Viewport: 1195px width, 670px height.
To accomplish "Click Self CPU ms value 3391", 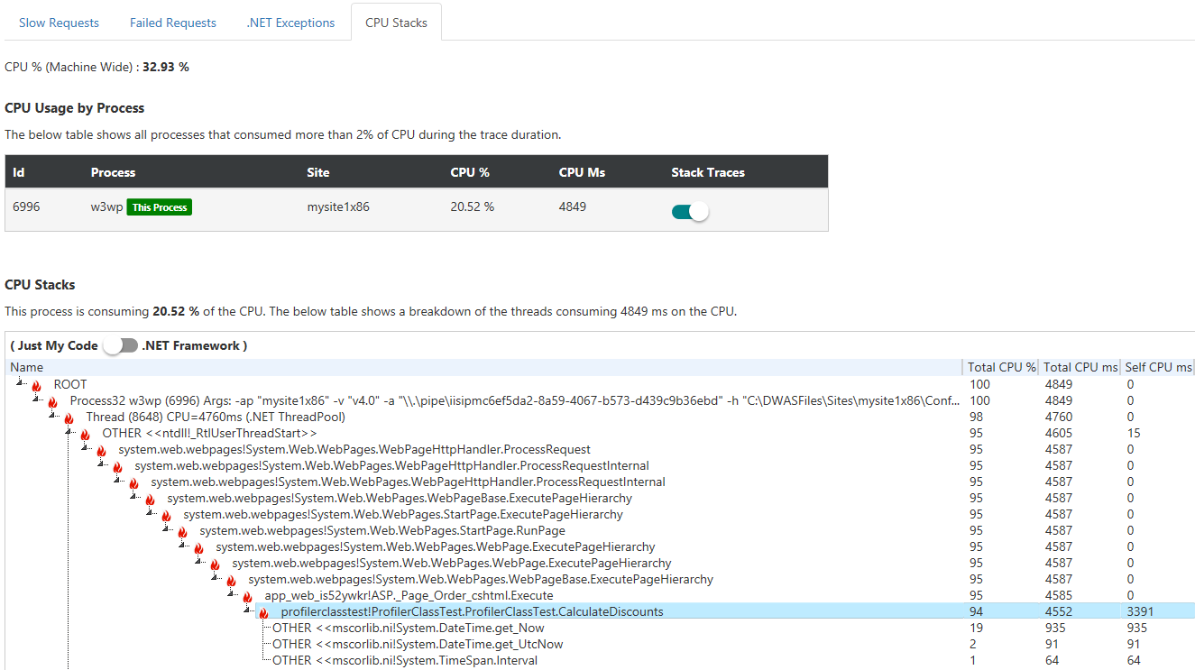I will tap(1139, 611).
